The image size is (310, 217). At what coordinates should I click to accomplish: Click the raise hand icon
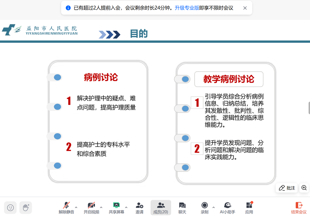pos(26,207)
